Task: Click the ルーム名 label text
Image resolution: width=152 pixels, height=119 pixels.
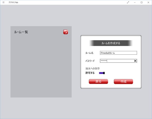Action: click(89, 53)
